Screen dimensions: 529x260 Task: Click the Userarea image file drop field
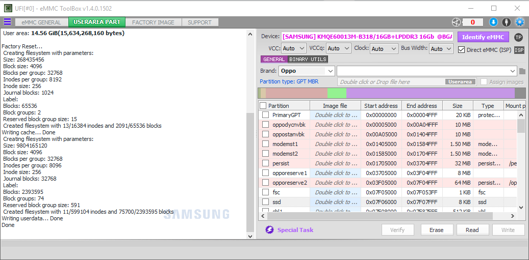click(x=408, y=82)
